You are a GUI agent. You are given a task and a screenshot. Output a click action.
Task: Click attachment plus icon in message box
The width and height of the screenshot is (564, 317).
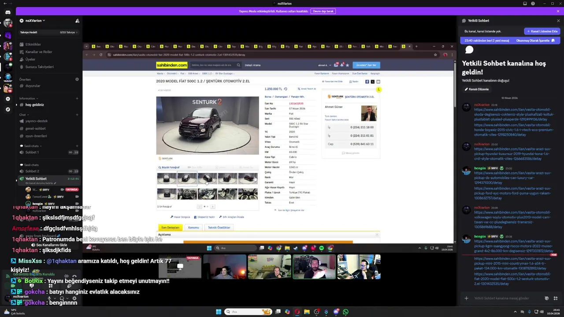tap(466, 298)
